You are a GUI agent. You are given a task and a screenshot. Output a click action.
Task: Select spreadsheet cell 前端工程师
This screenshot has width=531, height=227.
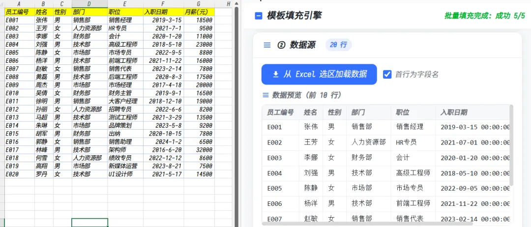tap(125, 60)
